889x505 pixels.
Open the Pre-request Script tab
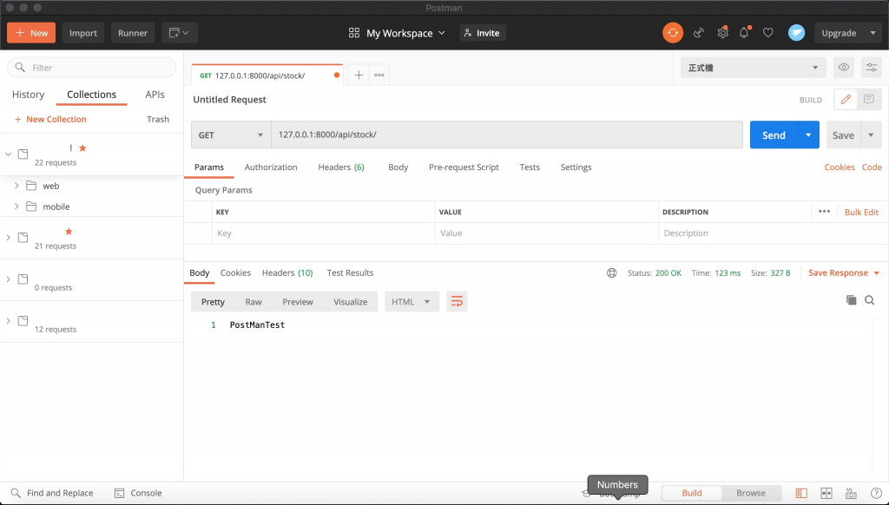(464, 167)
